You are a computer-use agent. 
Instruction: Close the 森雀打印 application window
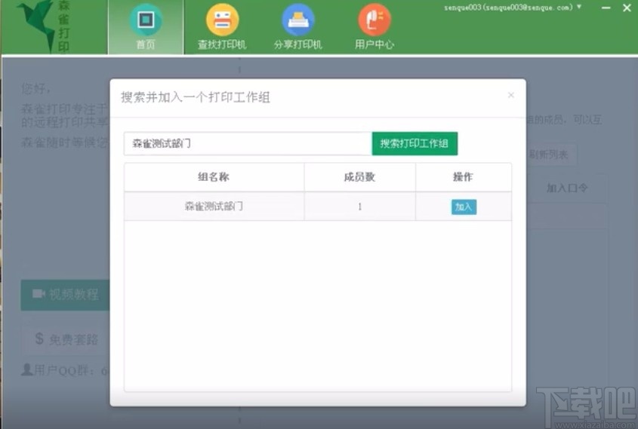tap(627, 8)
